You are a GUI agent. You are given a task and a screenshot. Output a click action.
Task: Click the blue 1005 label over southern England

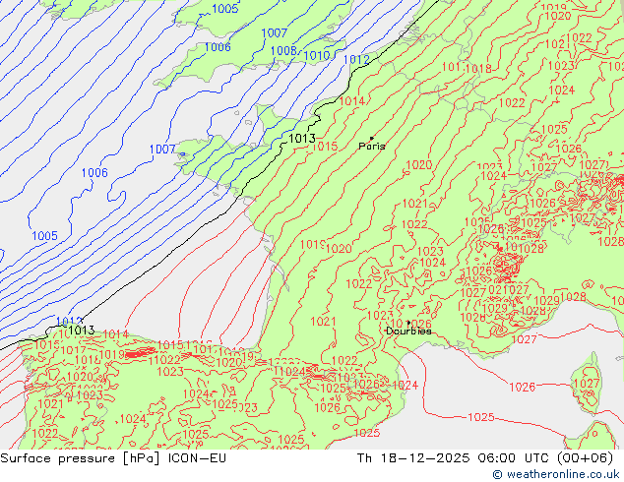tap(224, 8)
